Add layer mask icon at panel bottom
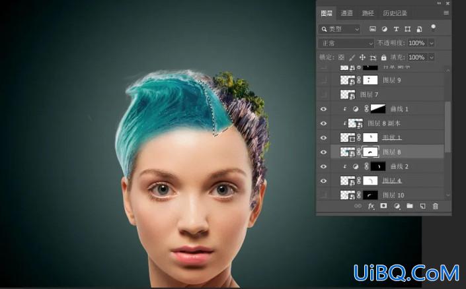The width and height of the screenshot is (466, 289). [383, 206]
